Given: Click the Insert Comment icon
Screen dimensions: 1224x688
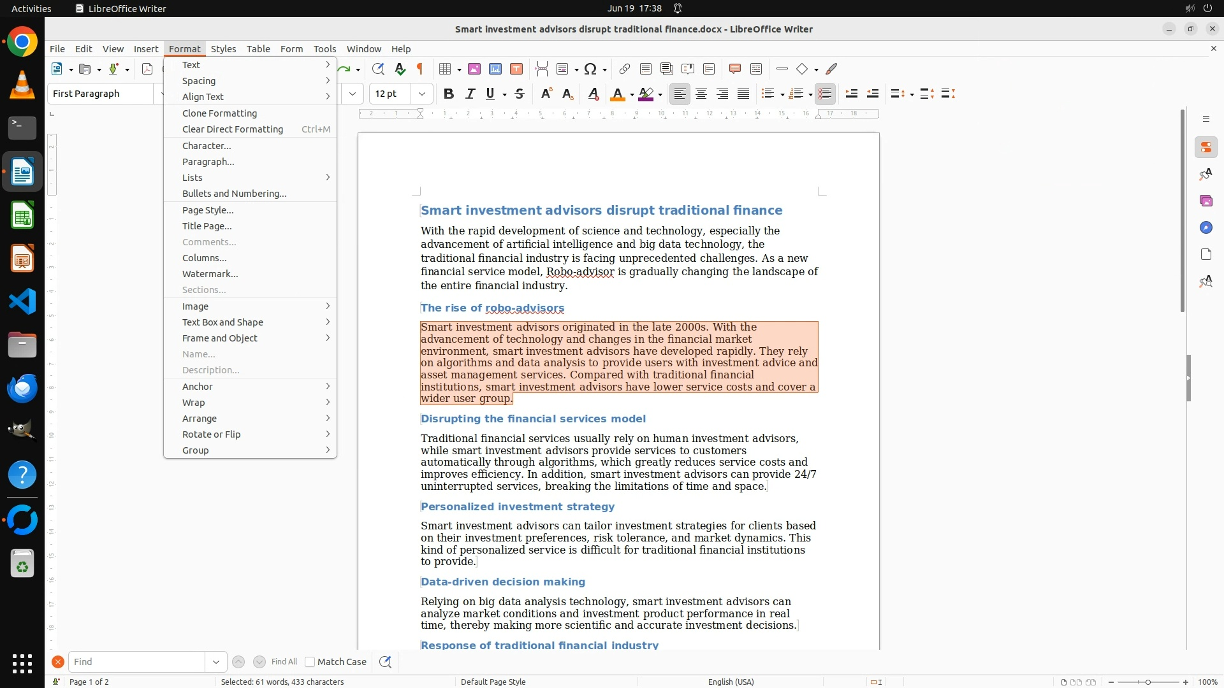Looking at the screenshot, I should pos(734,69).
